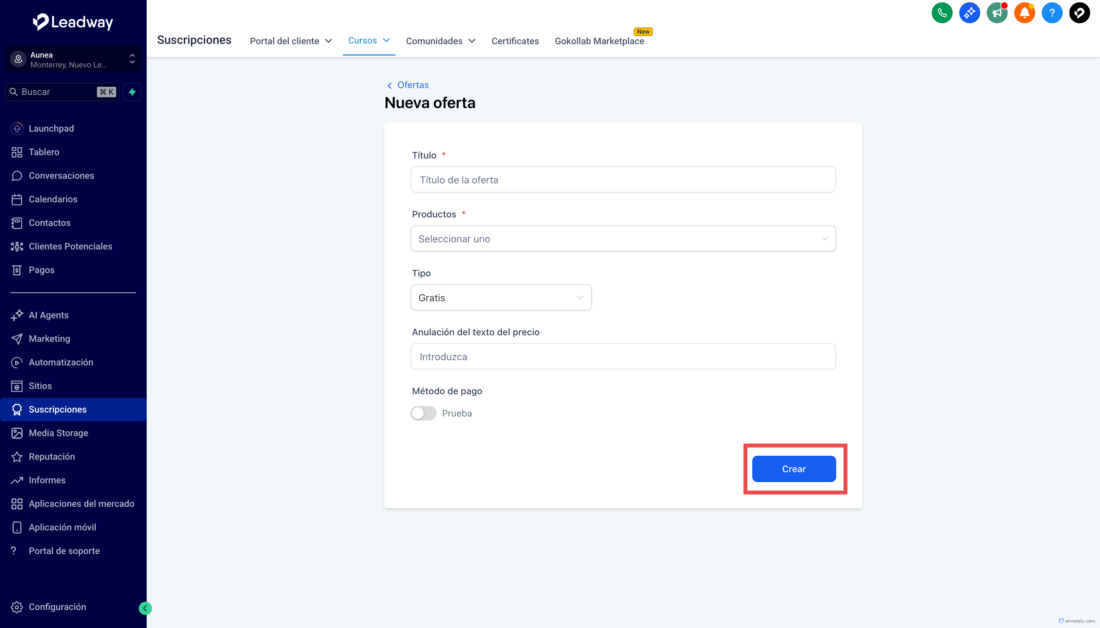Image resolution: width=1100 pixels, height=628 pixels.
Task: Open the blue help question icon
Action: click(1052, 13)
